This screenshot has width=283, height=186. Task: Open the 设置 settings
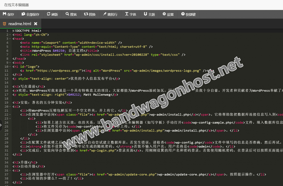tap(168, 14)
